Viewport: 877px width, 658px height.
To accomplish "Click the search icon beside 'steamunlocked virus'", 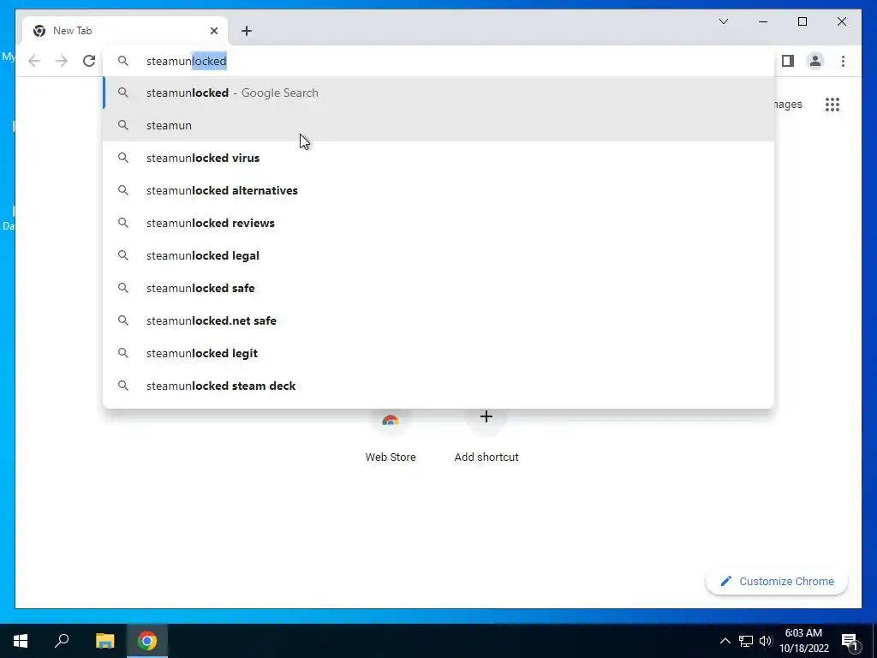I will (x=123, y=158).
